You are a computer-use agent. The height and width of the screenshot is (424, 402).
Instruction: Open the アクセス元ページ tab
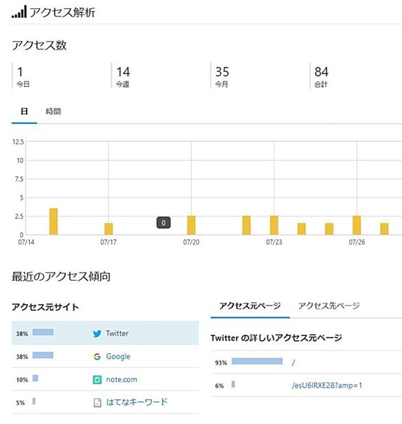[x=250, y=305]
